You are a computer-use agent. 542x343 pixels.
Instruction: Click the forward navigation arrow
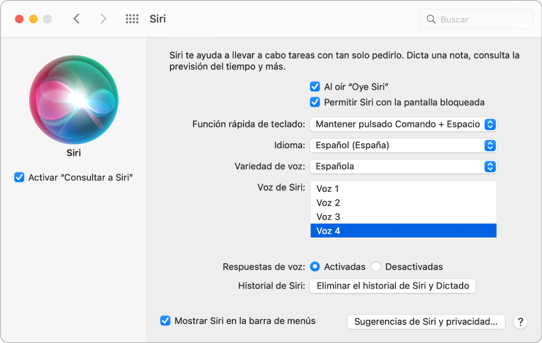point(103,18)
